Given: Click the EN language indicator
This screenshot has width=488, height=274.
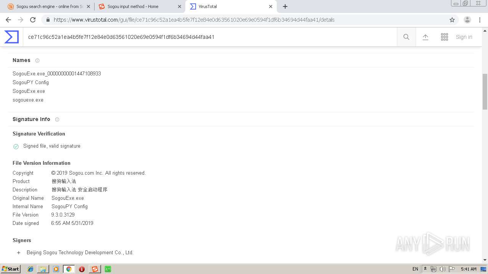Looking at the screenshot, I should (x=415, y=269).
